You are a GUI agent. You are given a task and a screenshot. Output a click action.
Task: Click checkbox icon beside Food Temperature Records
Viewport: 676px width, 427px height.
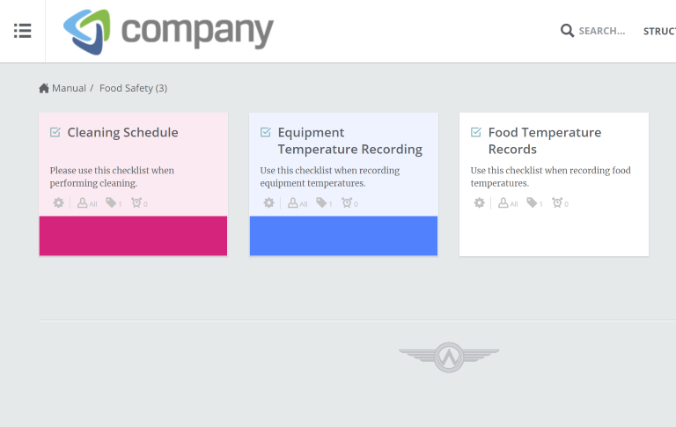tap(476, 132)
